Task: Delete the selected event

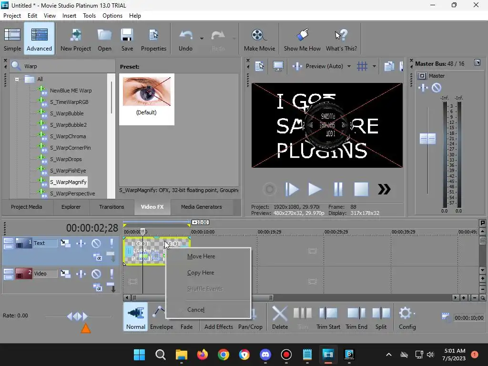Action: click(x=280, y=317)
